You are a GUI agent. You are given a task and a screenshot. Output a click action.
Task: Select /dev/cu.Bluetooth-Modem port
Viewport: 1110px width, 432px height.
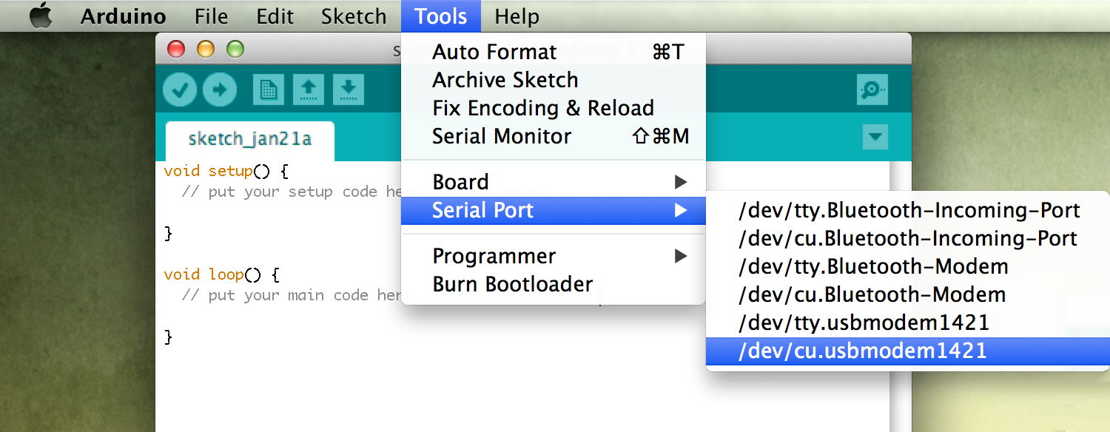(908, 294)
